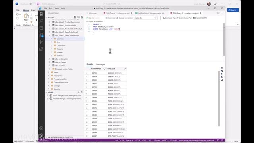Open the Word Home ribbon tab
Screen dimensions: 254x143
tap(26, 10)
